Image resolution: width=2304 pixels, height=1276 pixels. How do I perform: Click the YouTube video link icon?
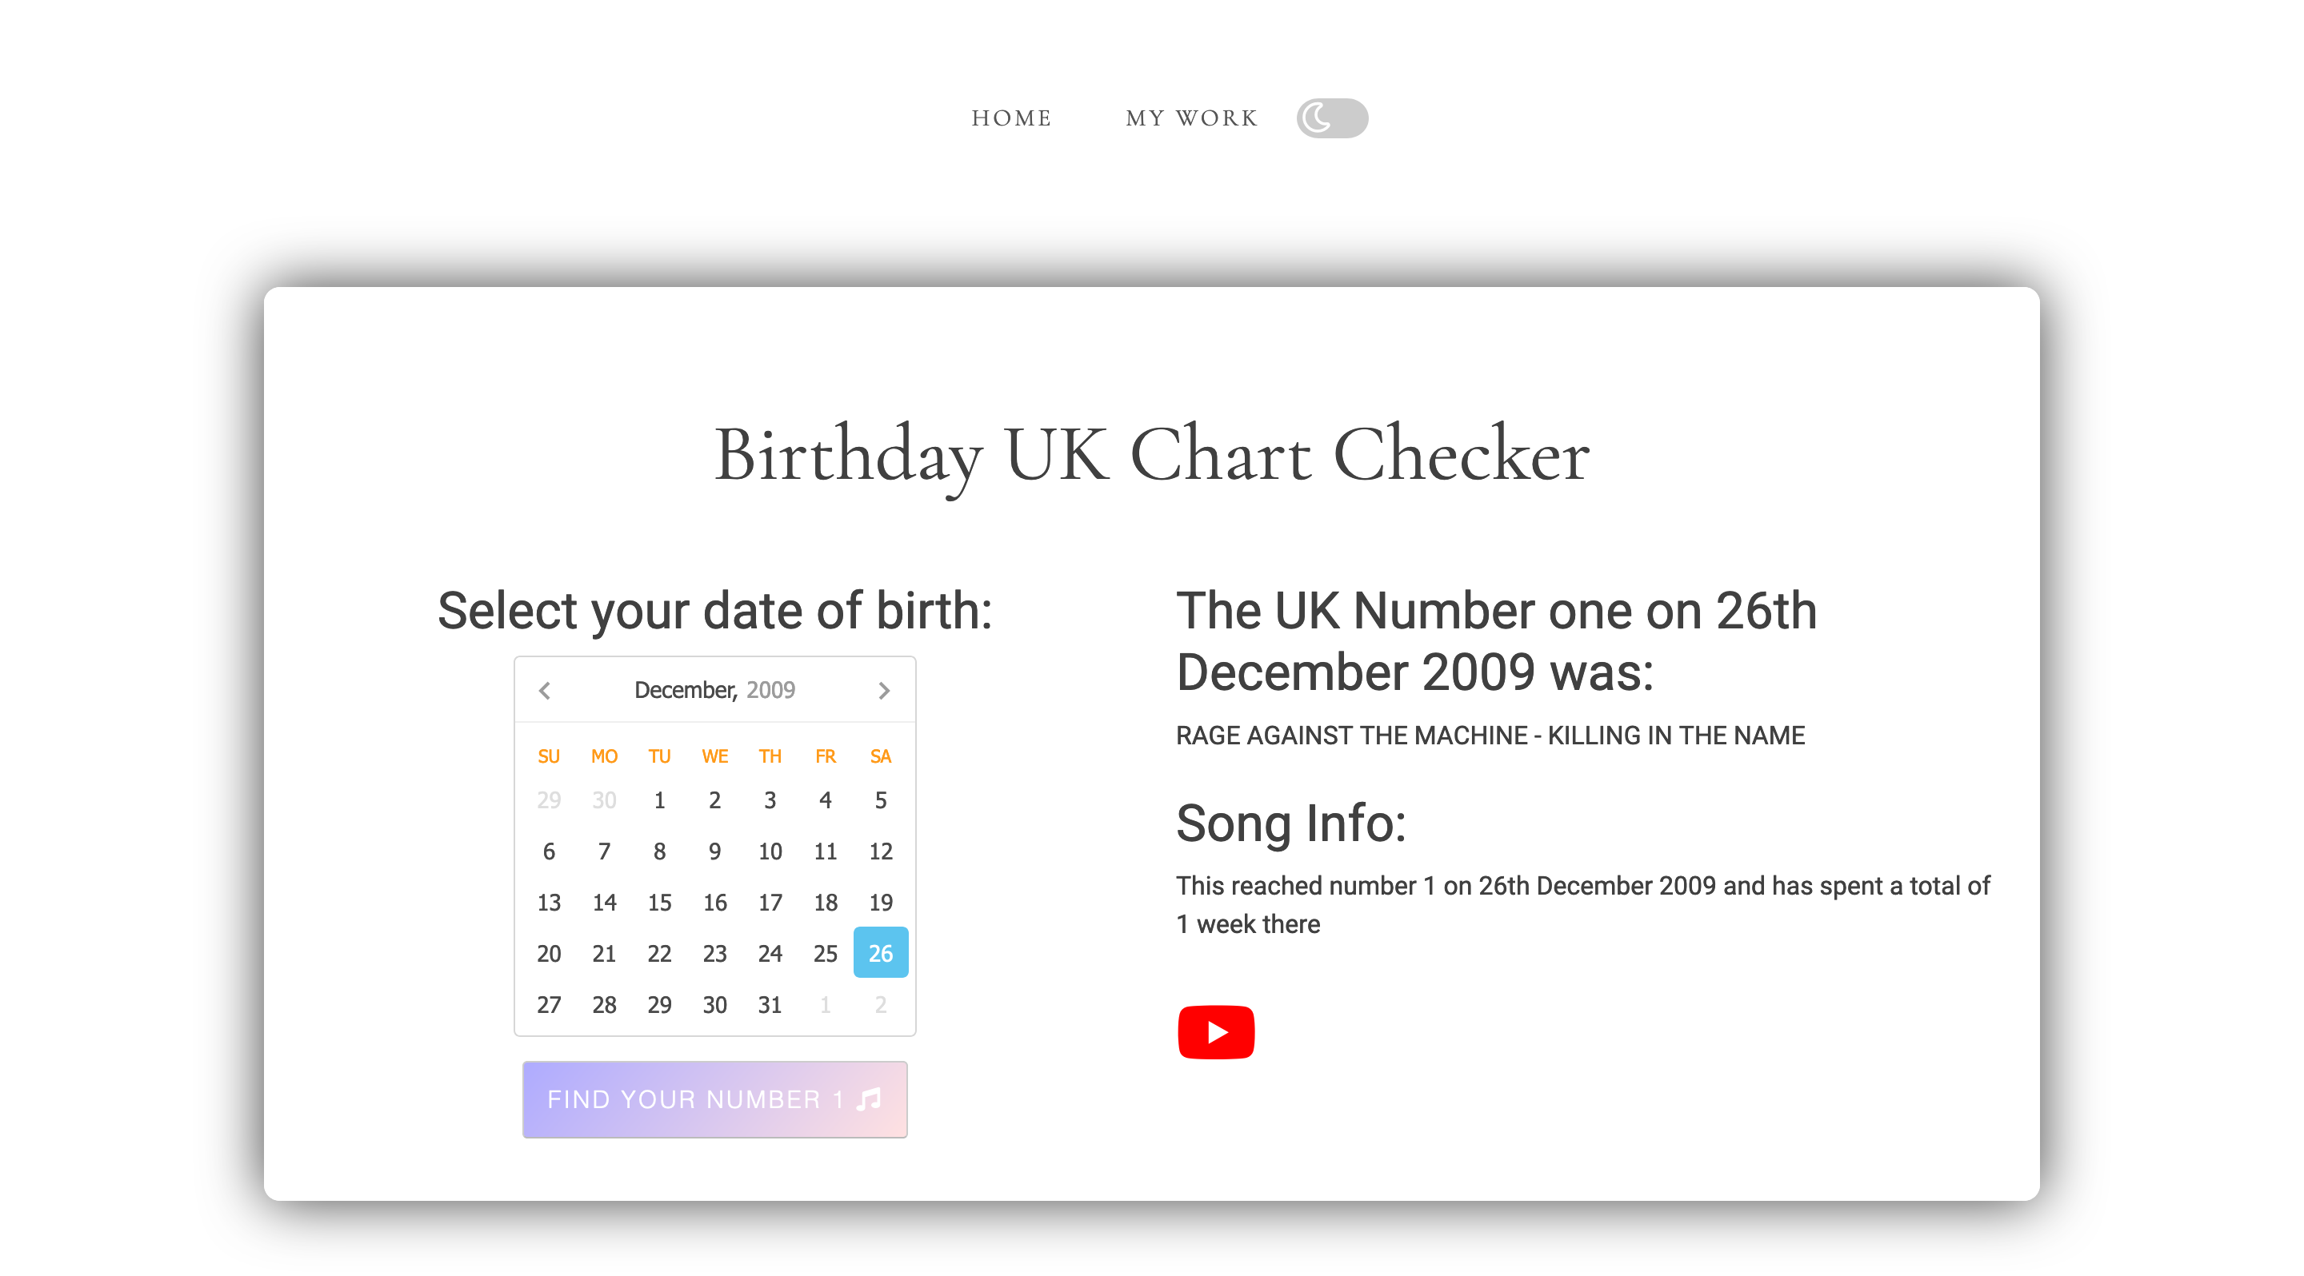click(x=1217, y=1032)
